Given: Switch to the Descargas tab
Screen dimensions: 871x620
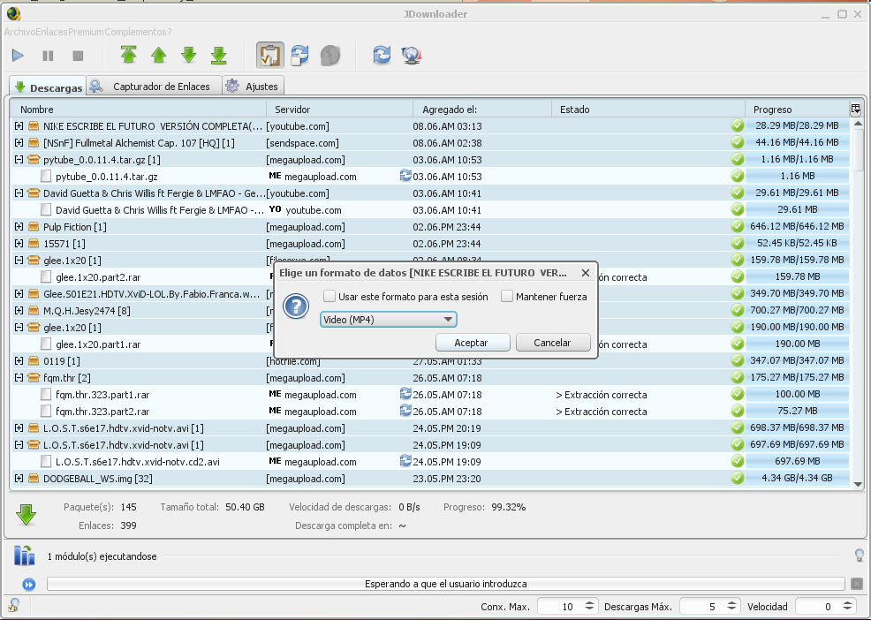Looking at the screenshot, I should (48, 87).
